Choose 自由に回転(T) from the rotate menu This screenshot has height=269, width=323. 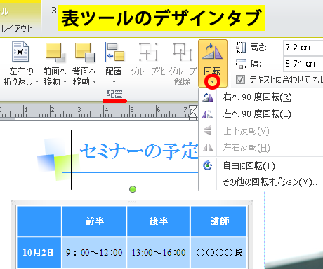[261, 165]
